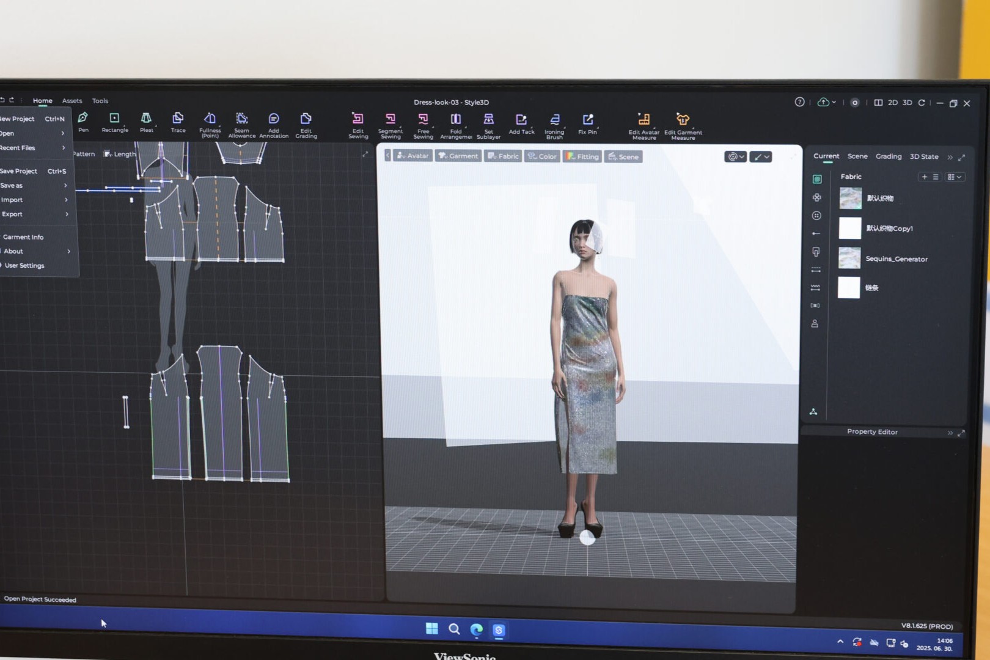Screen dimensions: 990x660
Task: Select the Edit Grading tool
Action: pos(306,125)
